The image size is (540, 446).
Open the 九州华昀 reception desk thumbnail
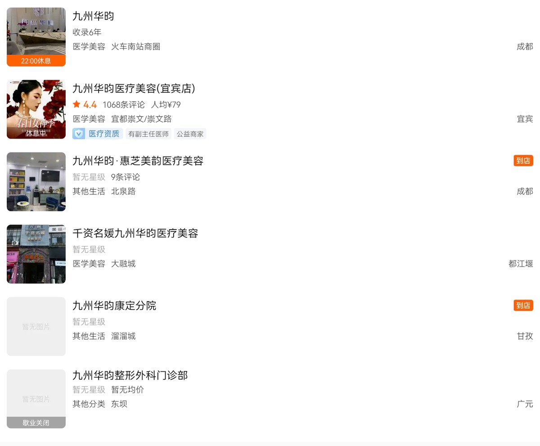[x=36, y=37]
